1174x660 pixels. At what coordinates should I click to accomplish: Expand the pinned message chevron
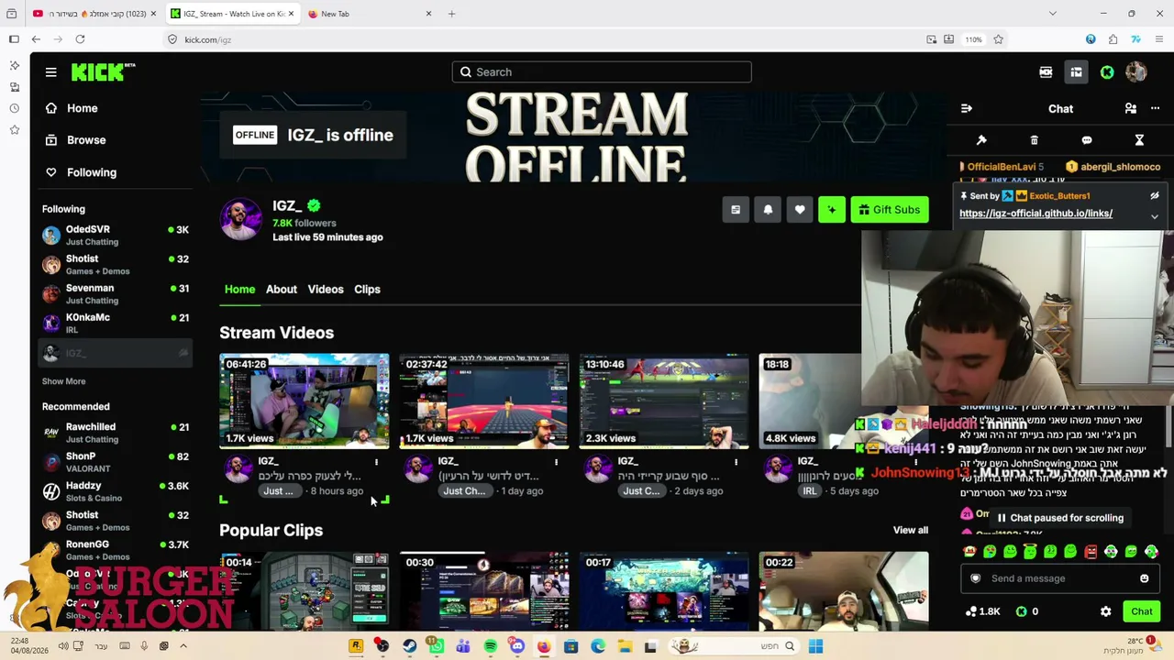point(1155,216)
